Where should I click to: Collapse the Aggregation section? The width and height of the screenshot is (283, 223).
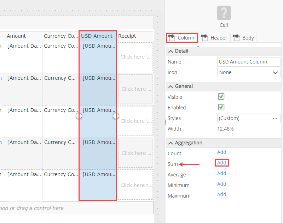coord(171,143)
